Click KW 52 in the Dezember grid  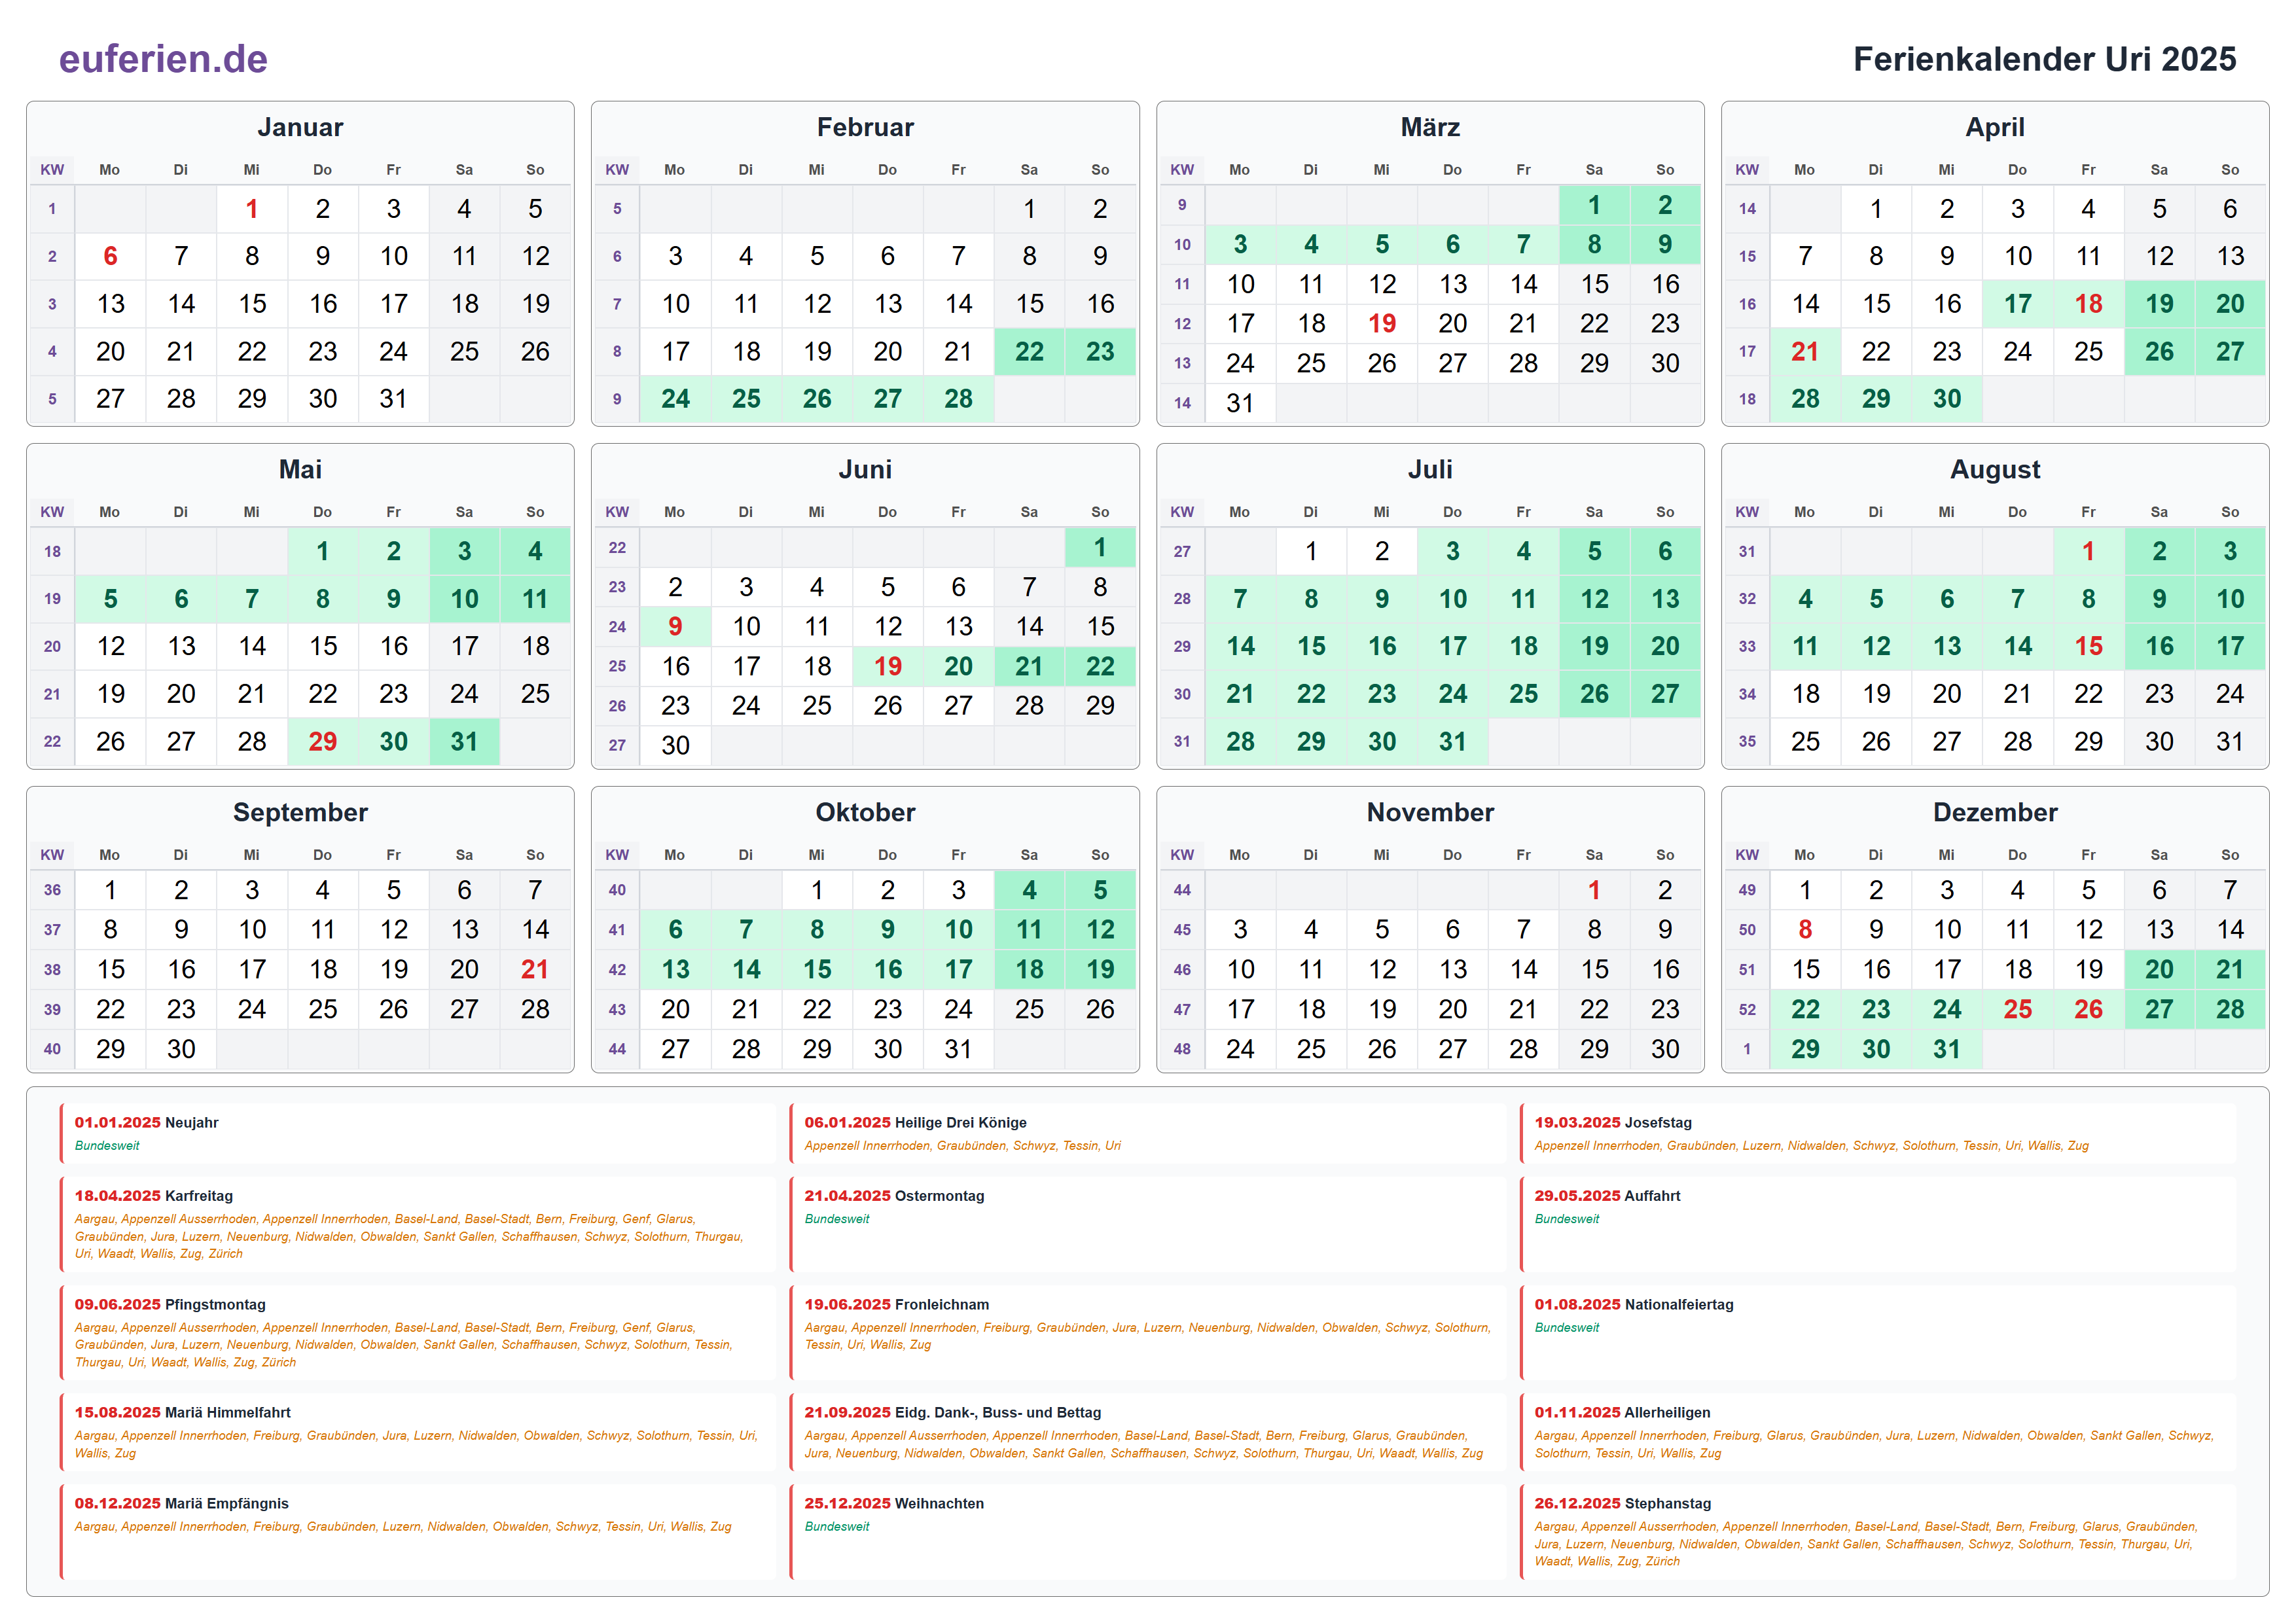pos(1747,1009)
